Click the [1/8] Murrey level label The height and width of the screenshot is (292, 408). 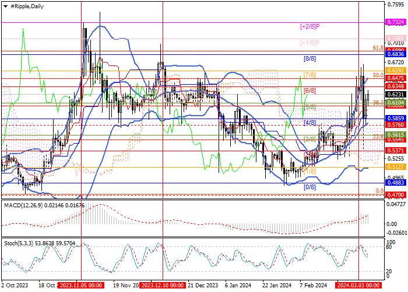coord(310,171)
